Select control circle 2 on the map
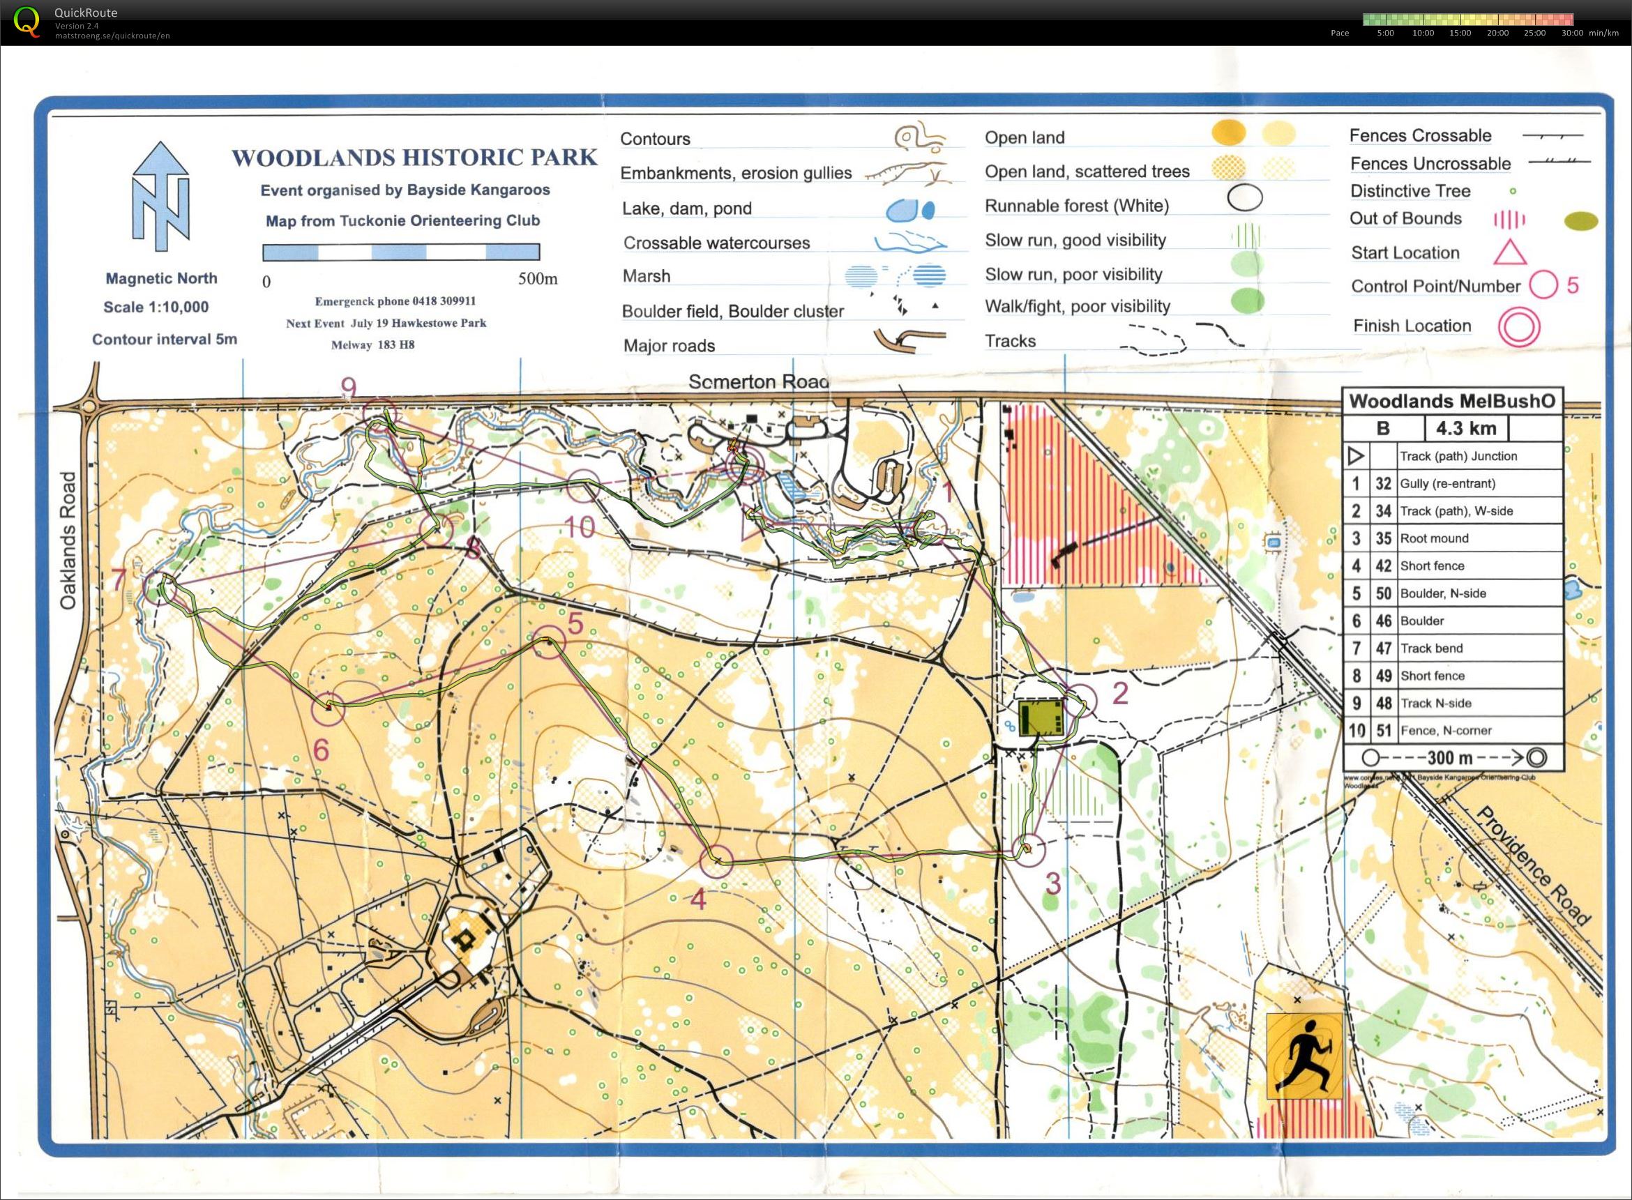The width and height of the screenshot is (1632, 1200). click(x=1080, y=701)
